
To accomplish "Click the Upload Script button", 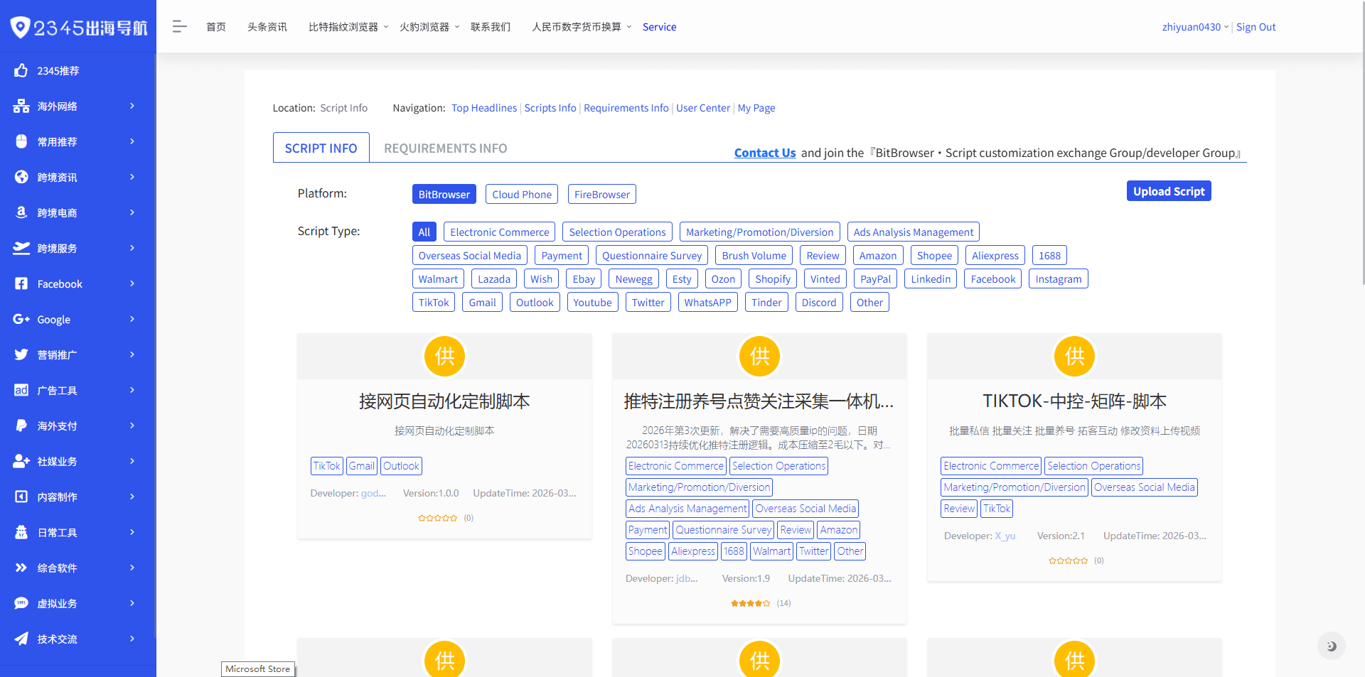I will coord(1168,190).
